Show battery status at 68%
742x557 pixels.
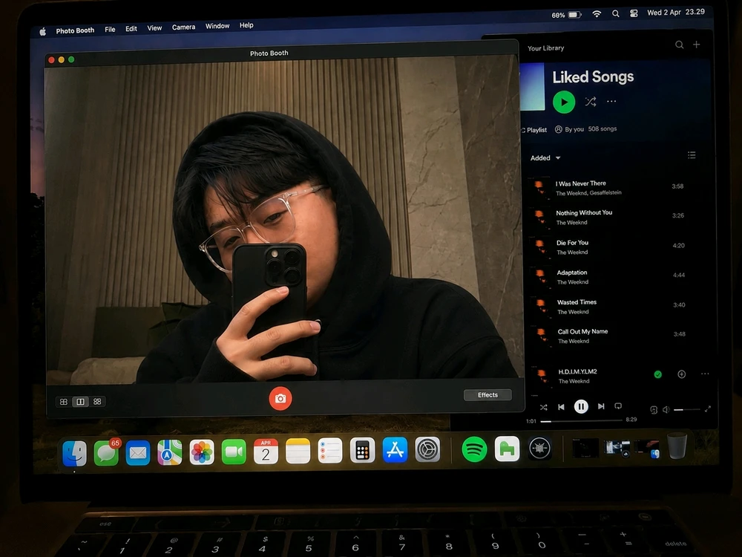pyautogui.click(x=566, y=15)
